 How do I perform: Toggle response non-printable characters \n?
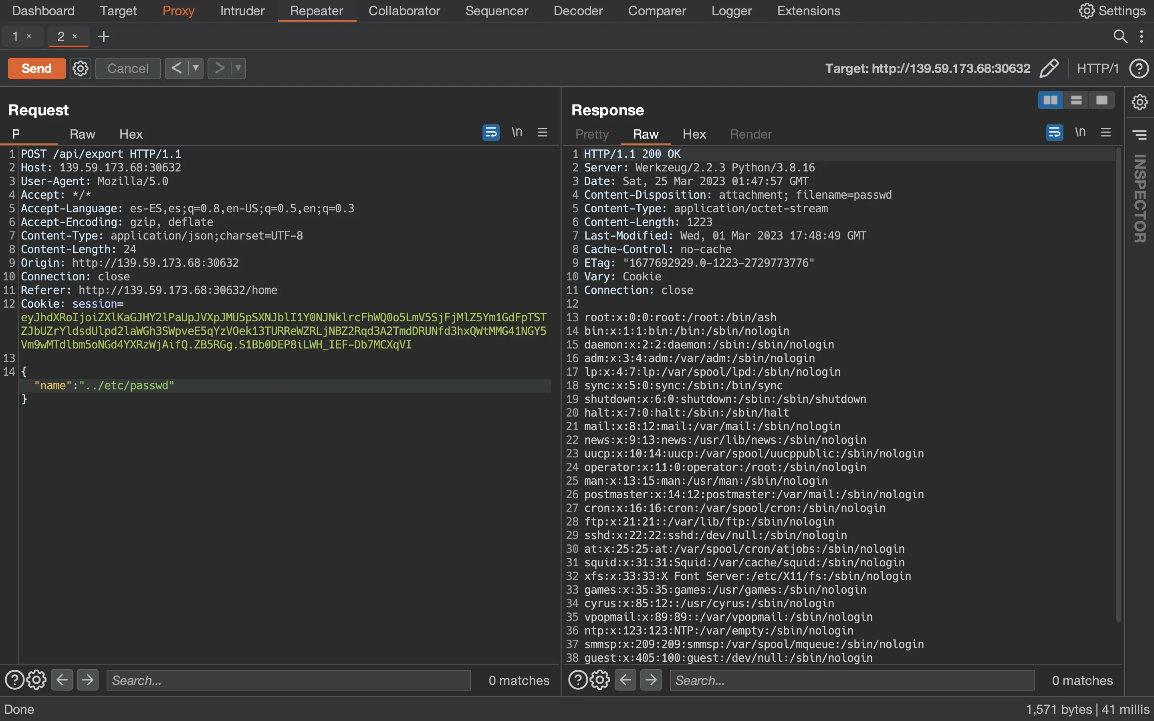(1080, 132)
